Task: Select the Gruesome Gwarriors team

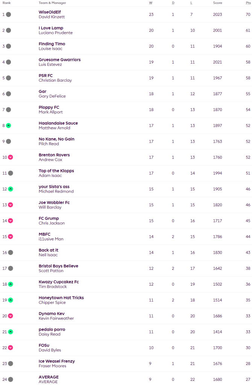Action: (x=59, y=59)
